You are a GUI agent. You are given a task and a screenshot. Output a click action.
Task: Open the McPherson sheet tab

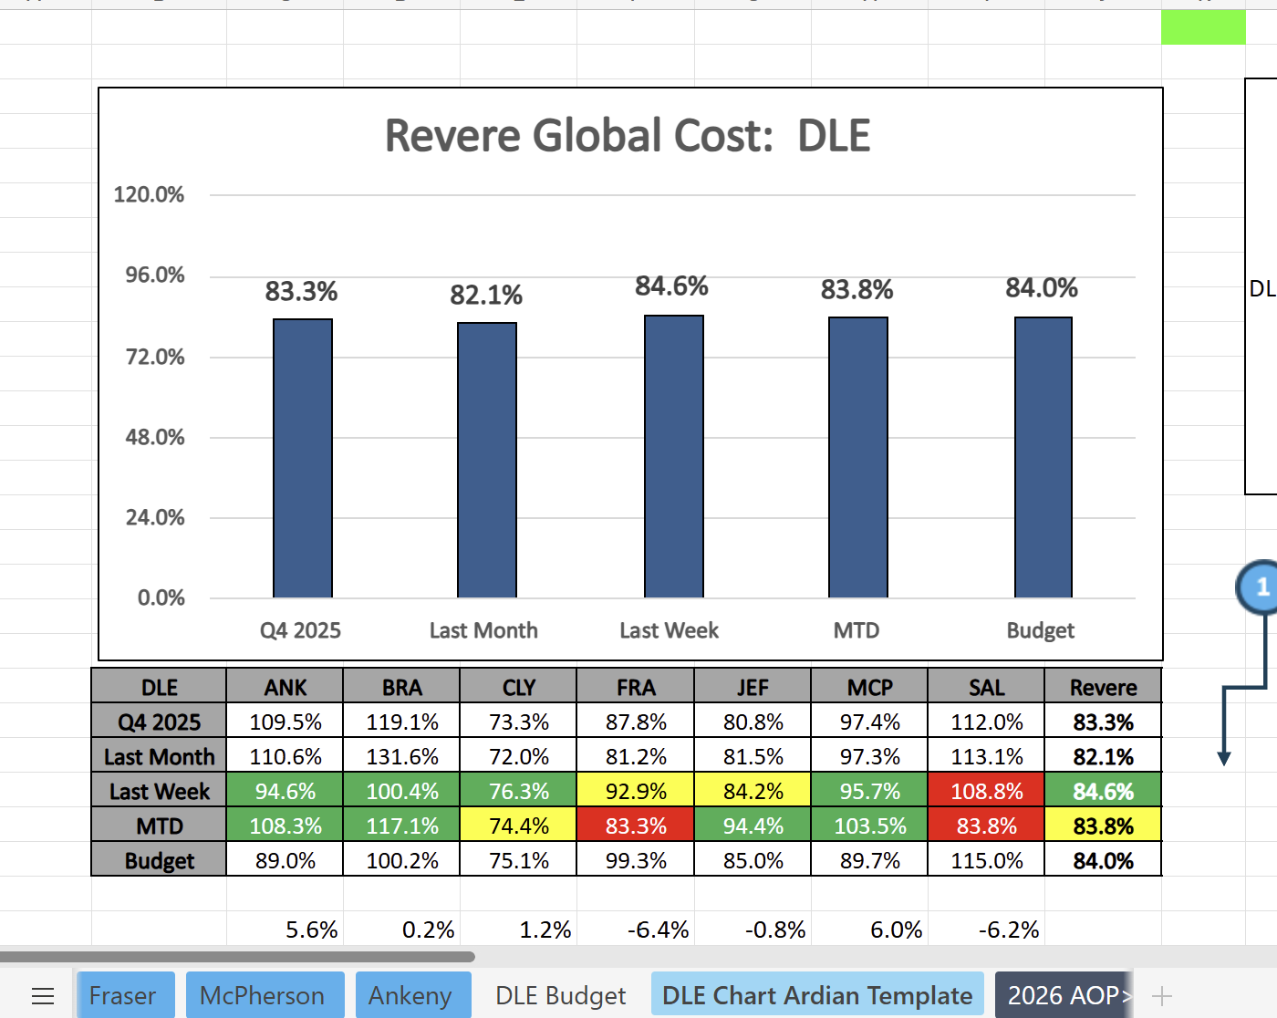tap(263, 996)
